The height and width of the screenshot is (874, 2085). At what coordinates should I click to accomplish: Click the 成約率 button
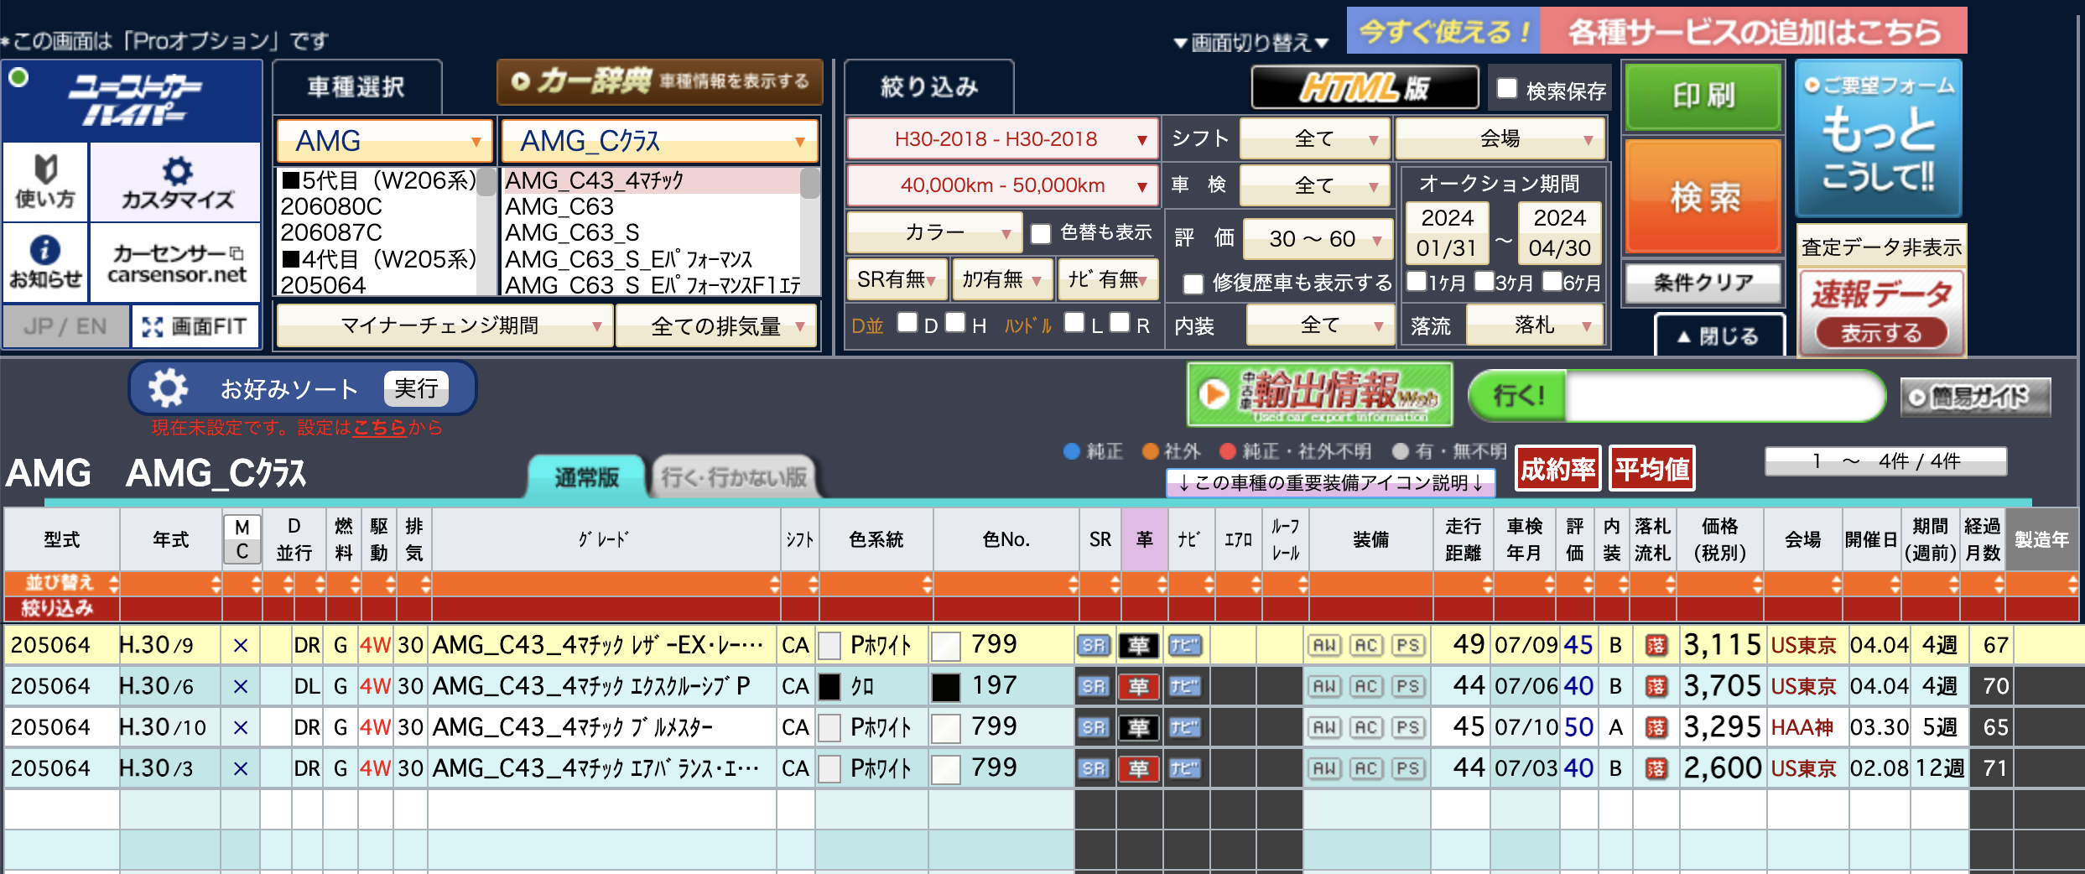tap(1558, 469)
